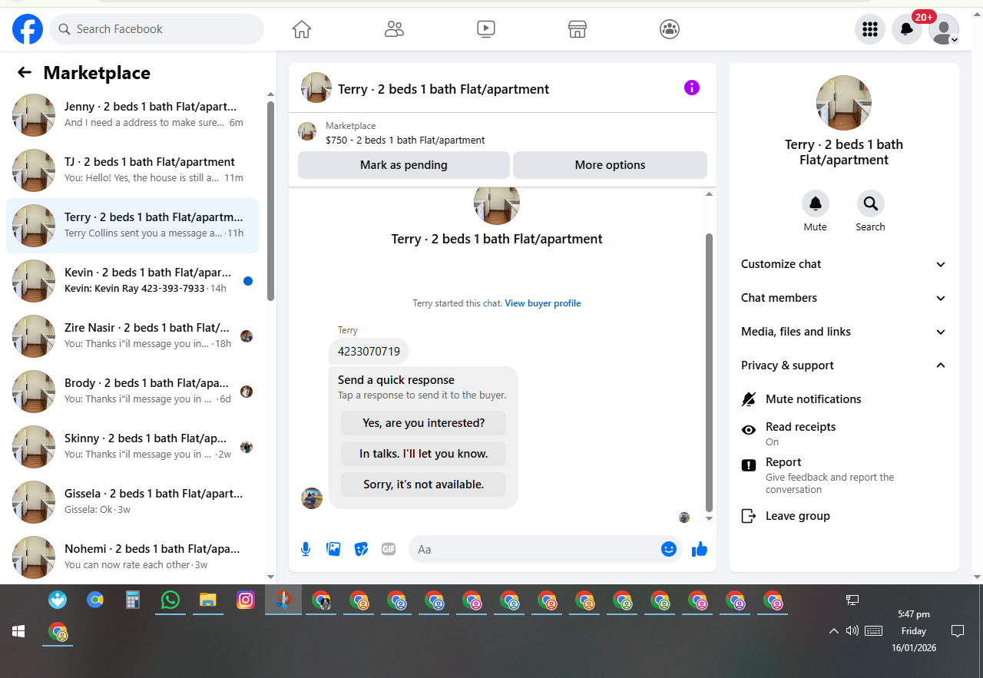Go to the Home feed icon
Viewport: 983px width, 678px height.
[x=302, y=29]
